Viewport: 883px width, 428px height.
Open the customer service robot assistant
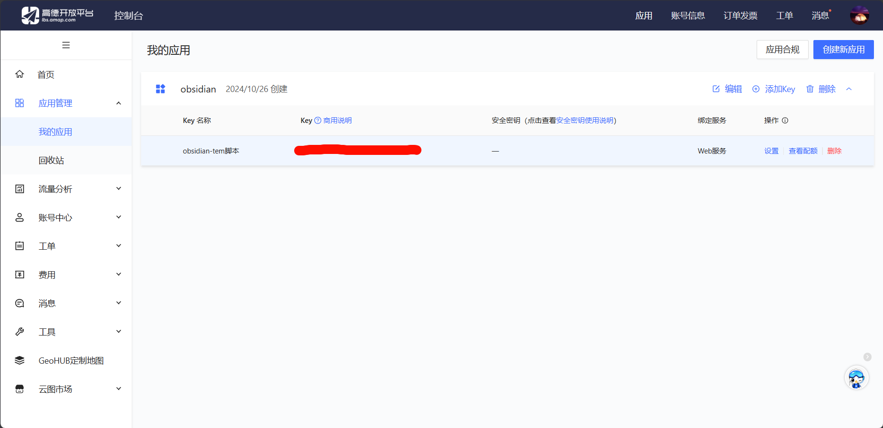click(x=857, y=378)
